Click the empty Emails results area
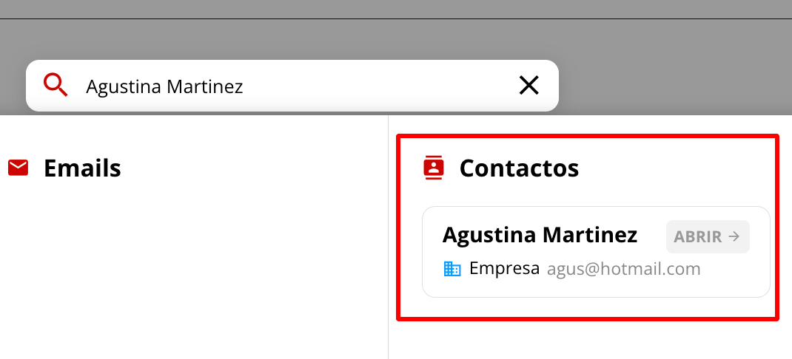This screenshot has width=792, height=359. click(x=192, y=266)
